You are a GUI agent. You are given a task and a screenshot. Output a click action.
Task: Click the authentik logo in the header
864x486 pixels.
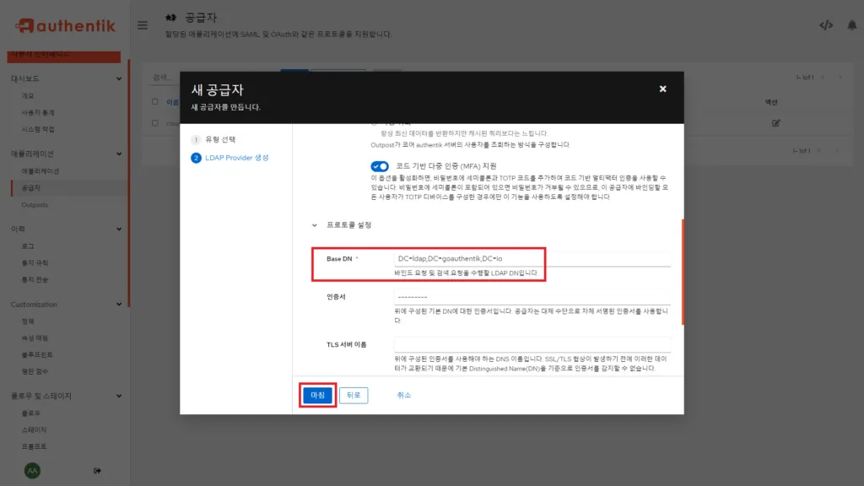[63, 25]
